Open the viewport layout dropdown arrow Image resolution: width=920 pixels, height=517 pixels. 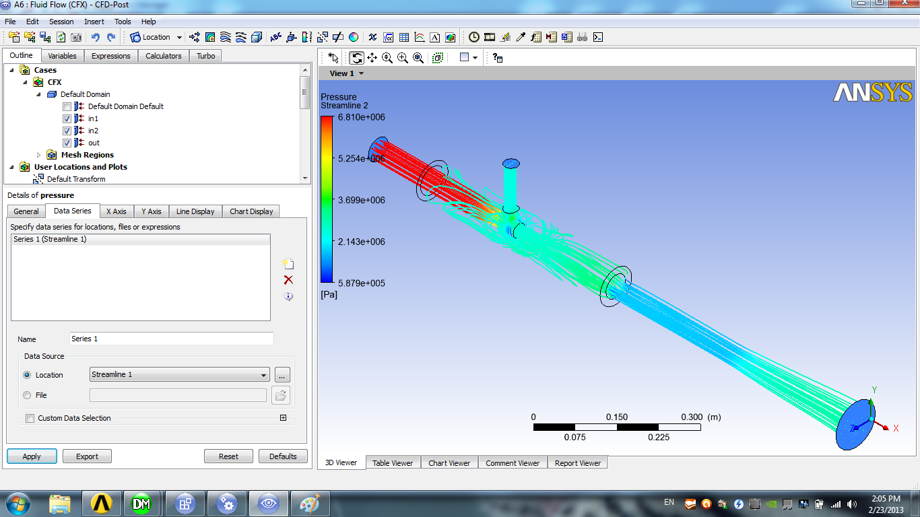coord(475,58)
